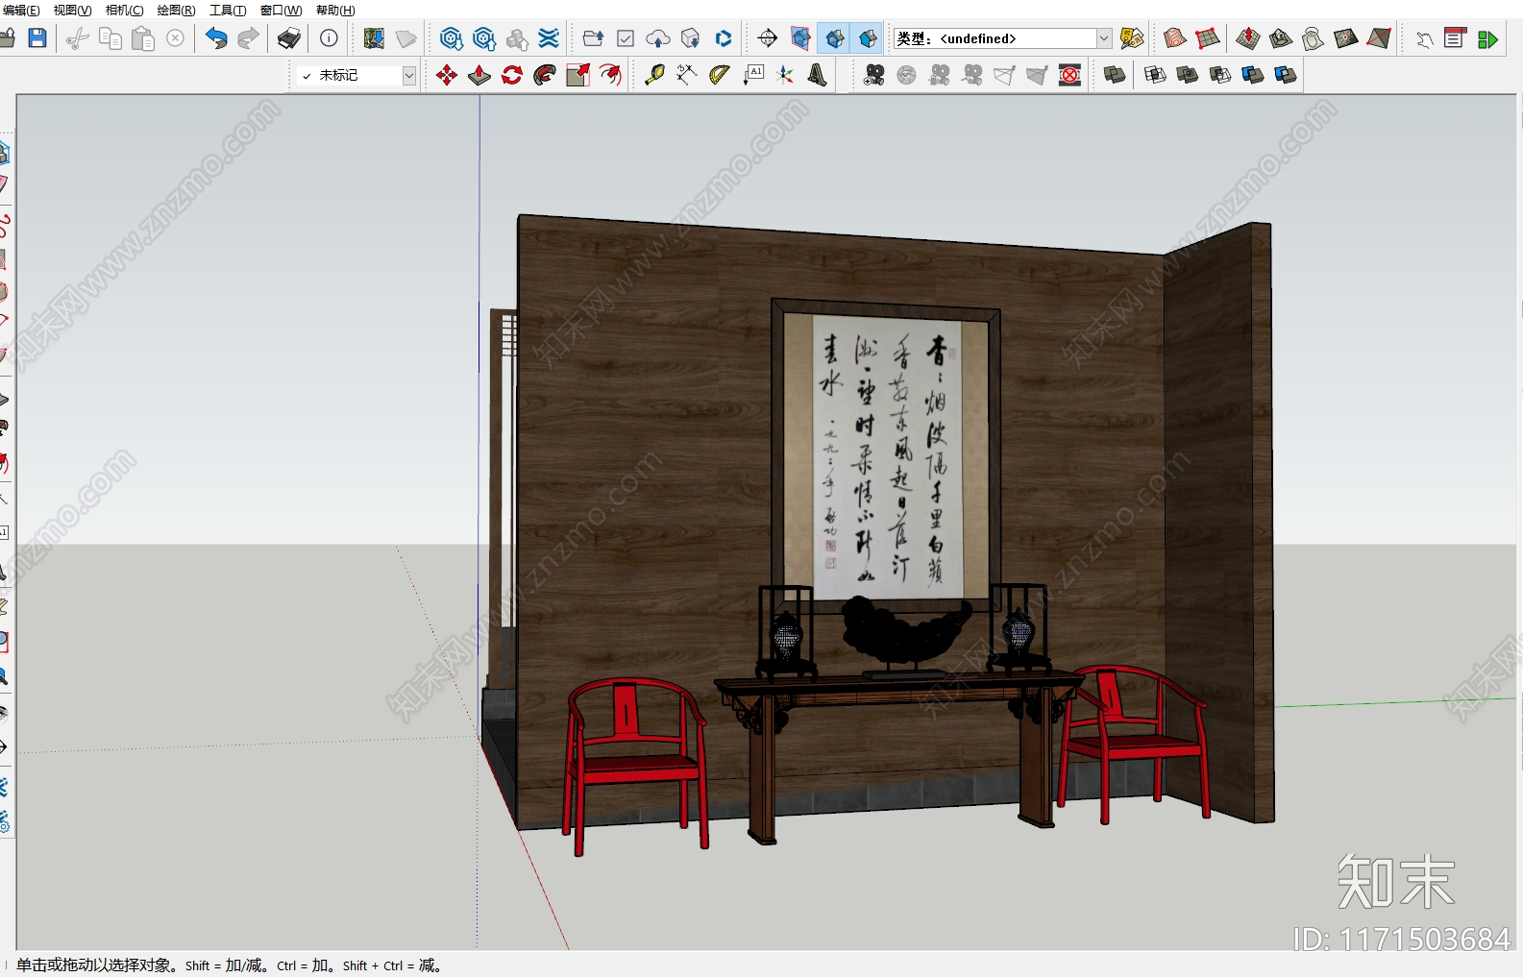Toggle Display Section Cuts
The width and height of the screenshot is (1523, 977).
point(835,38)
